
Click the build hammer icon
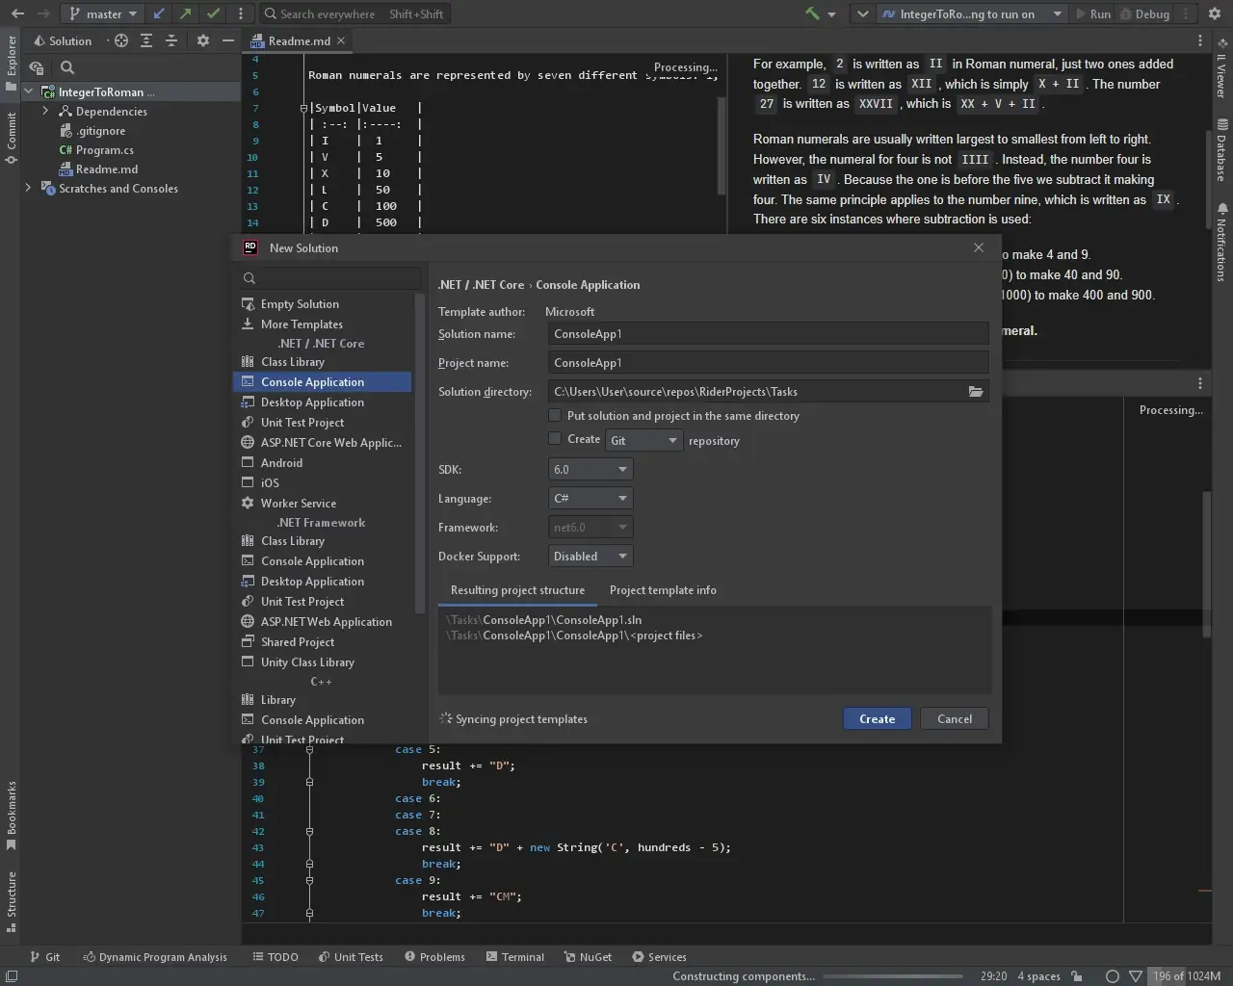812,13
